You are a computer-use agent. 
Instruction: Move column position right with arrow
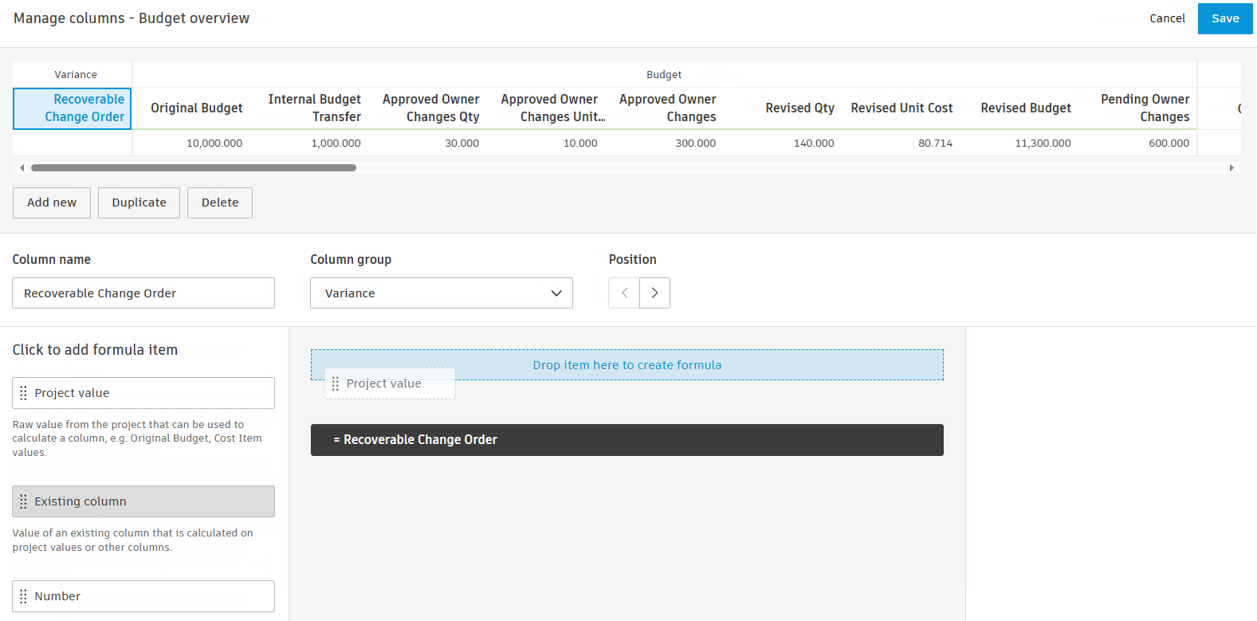(654, 293)
